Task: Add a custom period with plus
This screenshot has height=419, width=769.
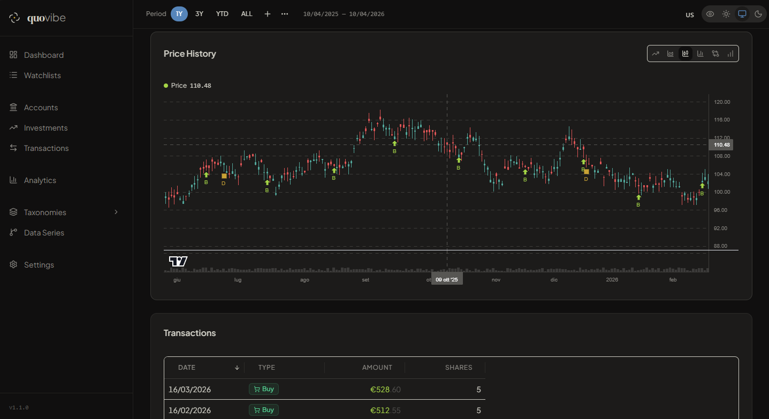Action: (x=268, y=14)
